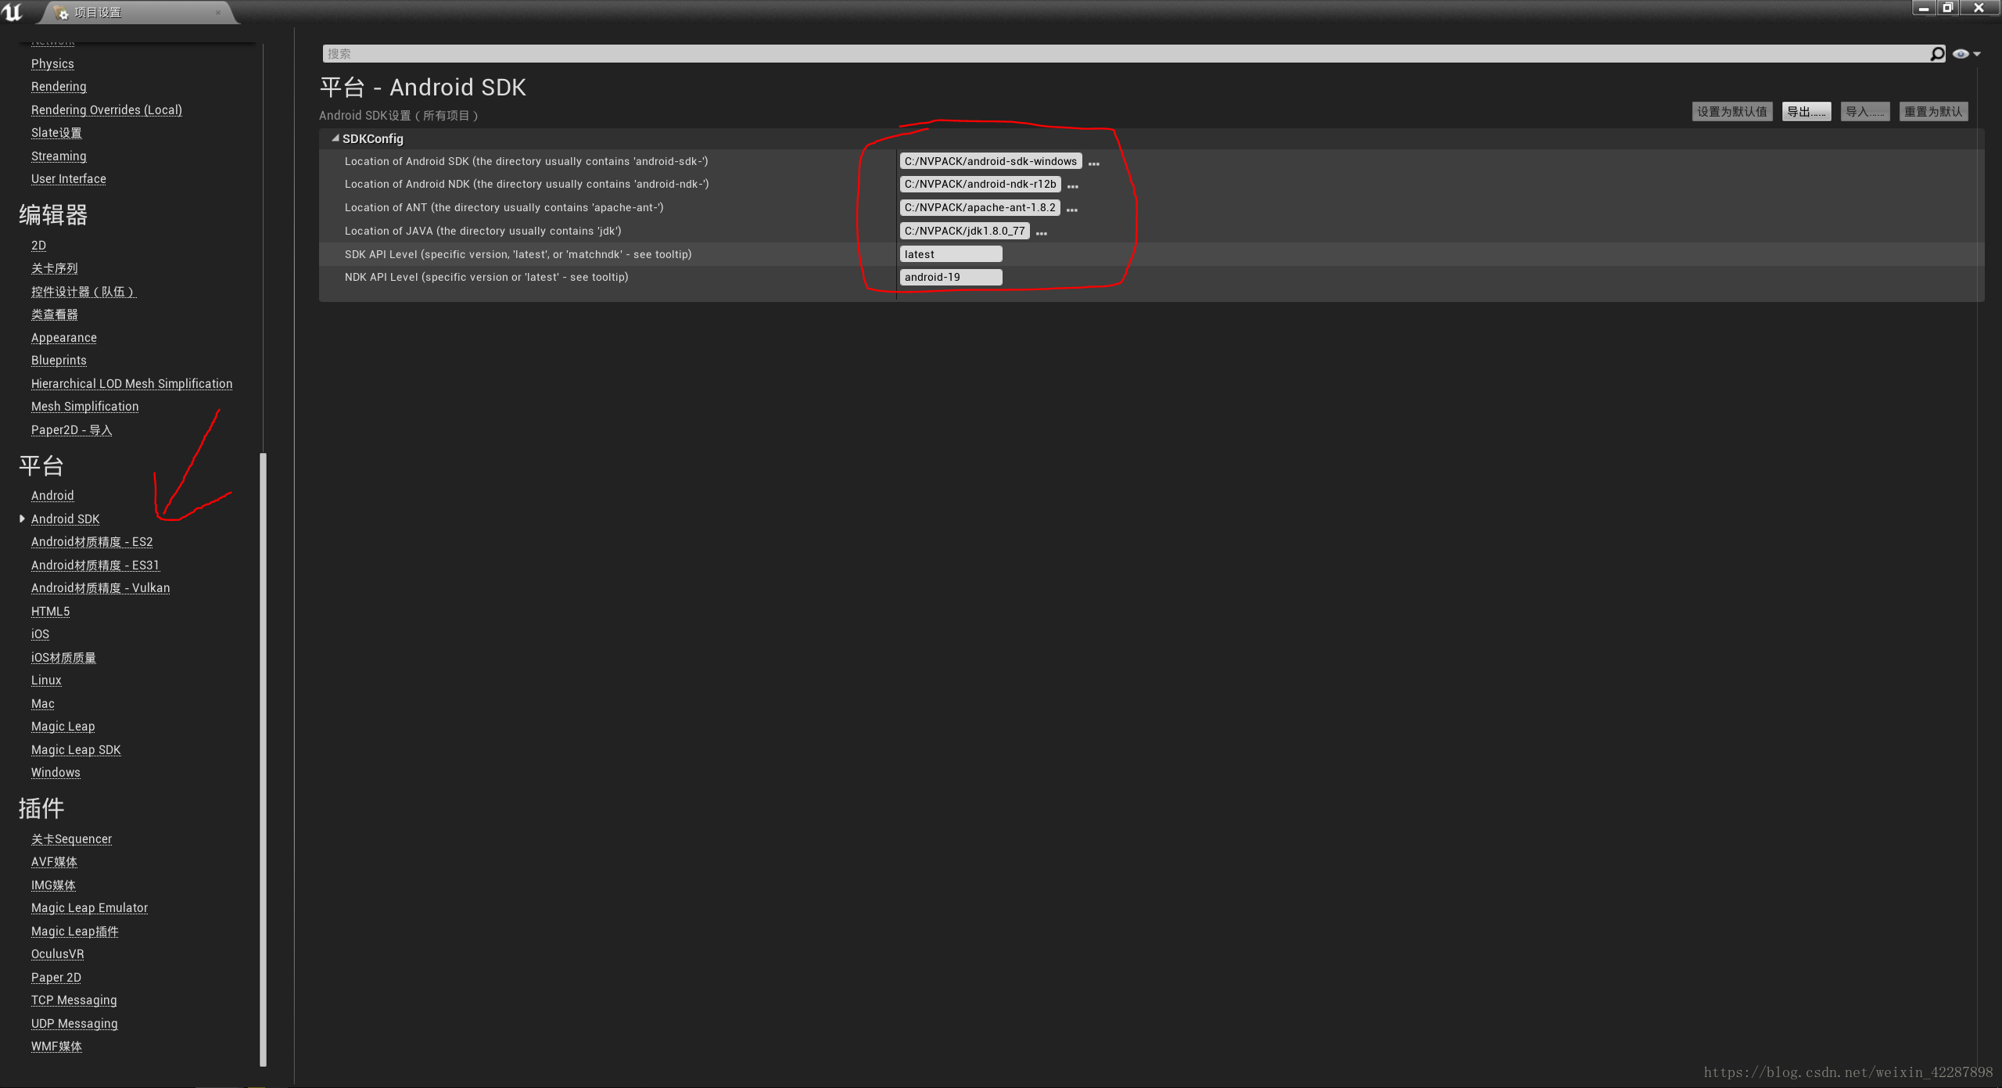This screenshot has height=1088, width=2002.
Task: Browse for Android NDK location ellipsis button
Action: pyautogui.click(x=1073, y=185)
